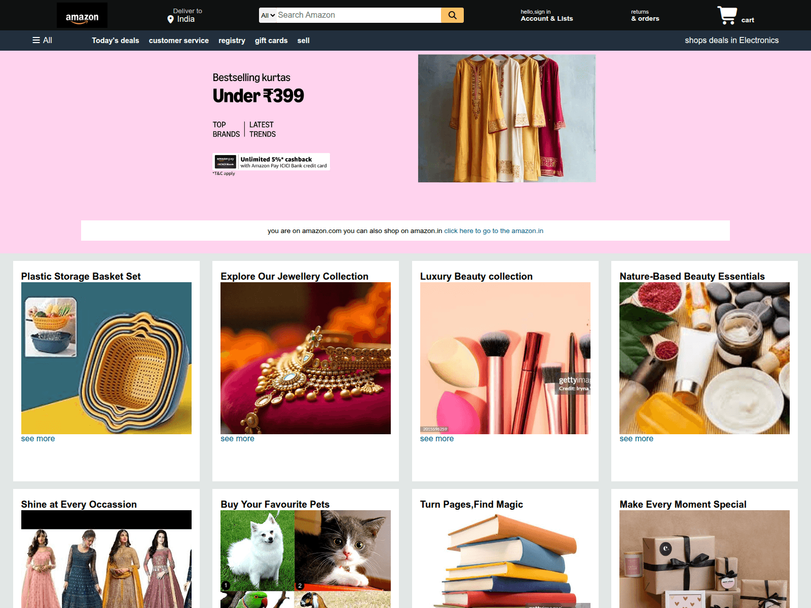Open customer service

coord(179,41)
